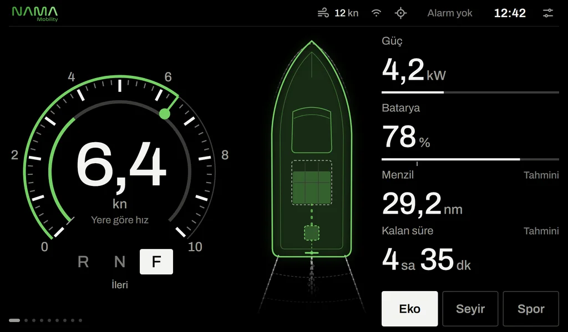568x332 pixels.
Task: Tap the 'Tahmini' label beside Kalan süre
Action: (x=541, y=231)
